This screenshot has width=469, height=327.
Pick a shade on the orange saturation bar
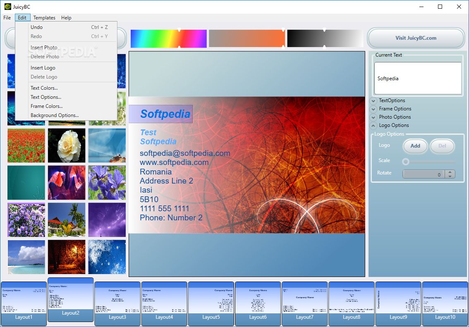(247, 38)
